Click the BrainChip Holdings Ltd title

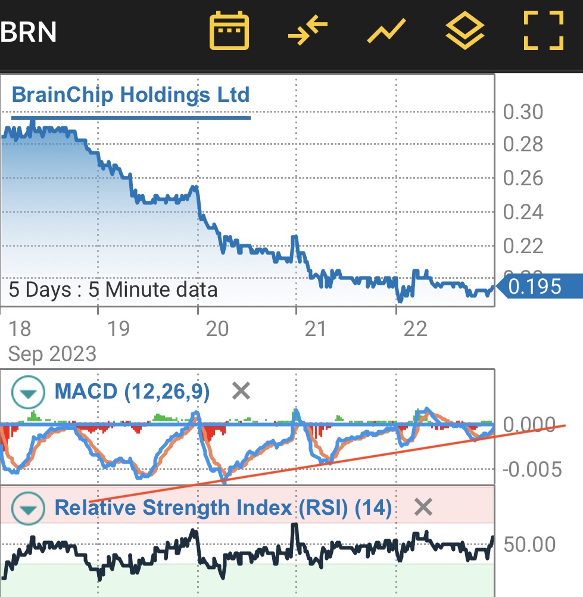tap(130, 95)
